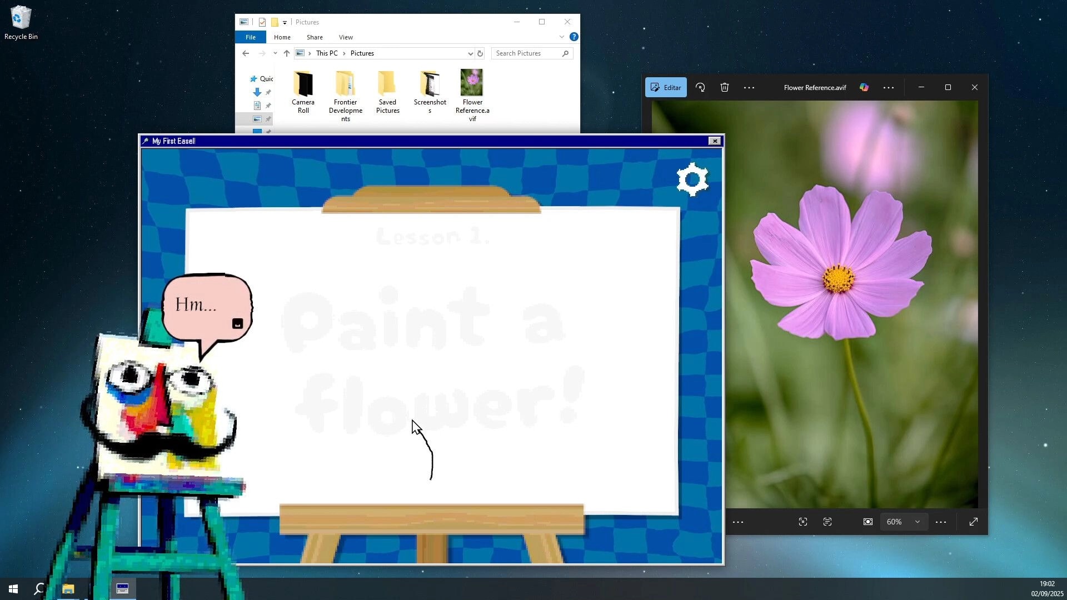Activate visual search in the photo viewer
Screen dimensions: 1067x600
[x=802, y=522]
